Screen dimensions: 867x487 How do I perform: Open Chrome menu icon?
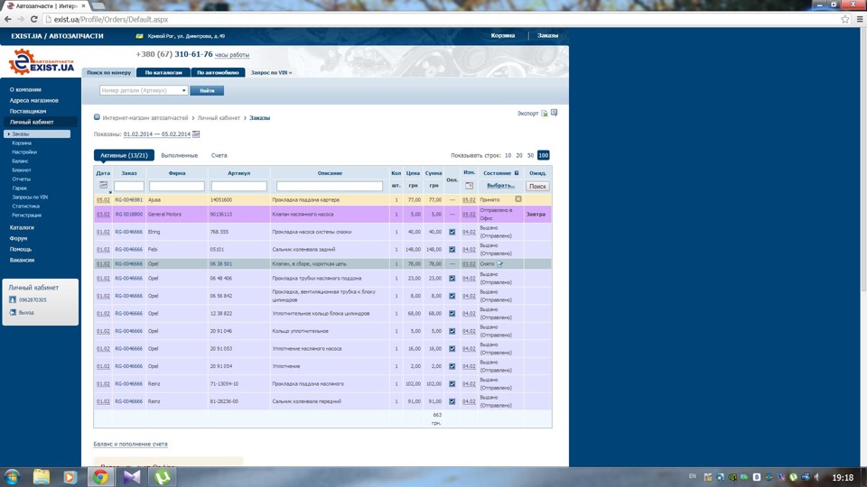pos(859,19)
